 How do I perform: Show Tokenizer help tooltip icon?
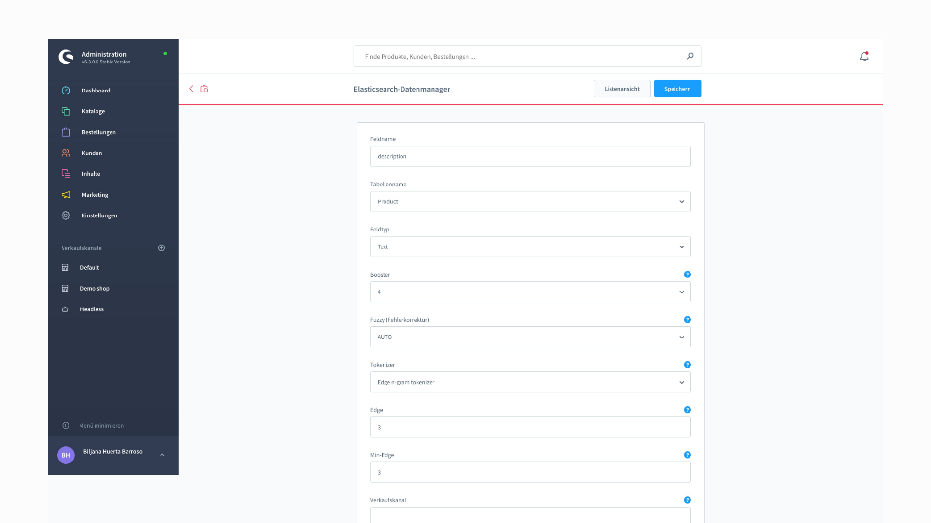click(x=687, y=365)
